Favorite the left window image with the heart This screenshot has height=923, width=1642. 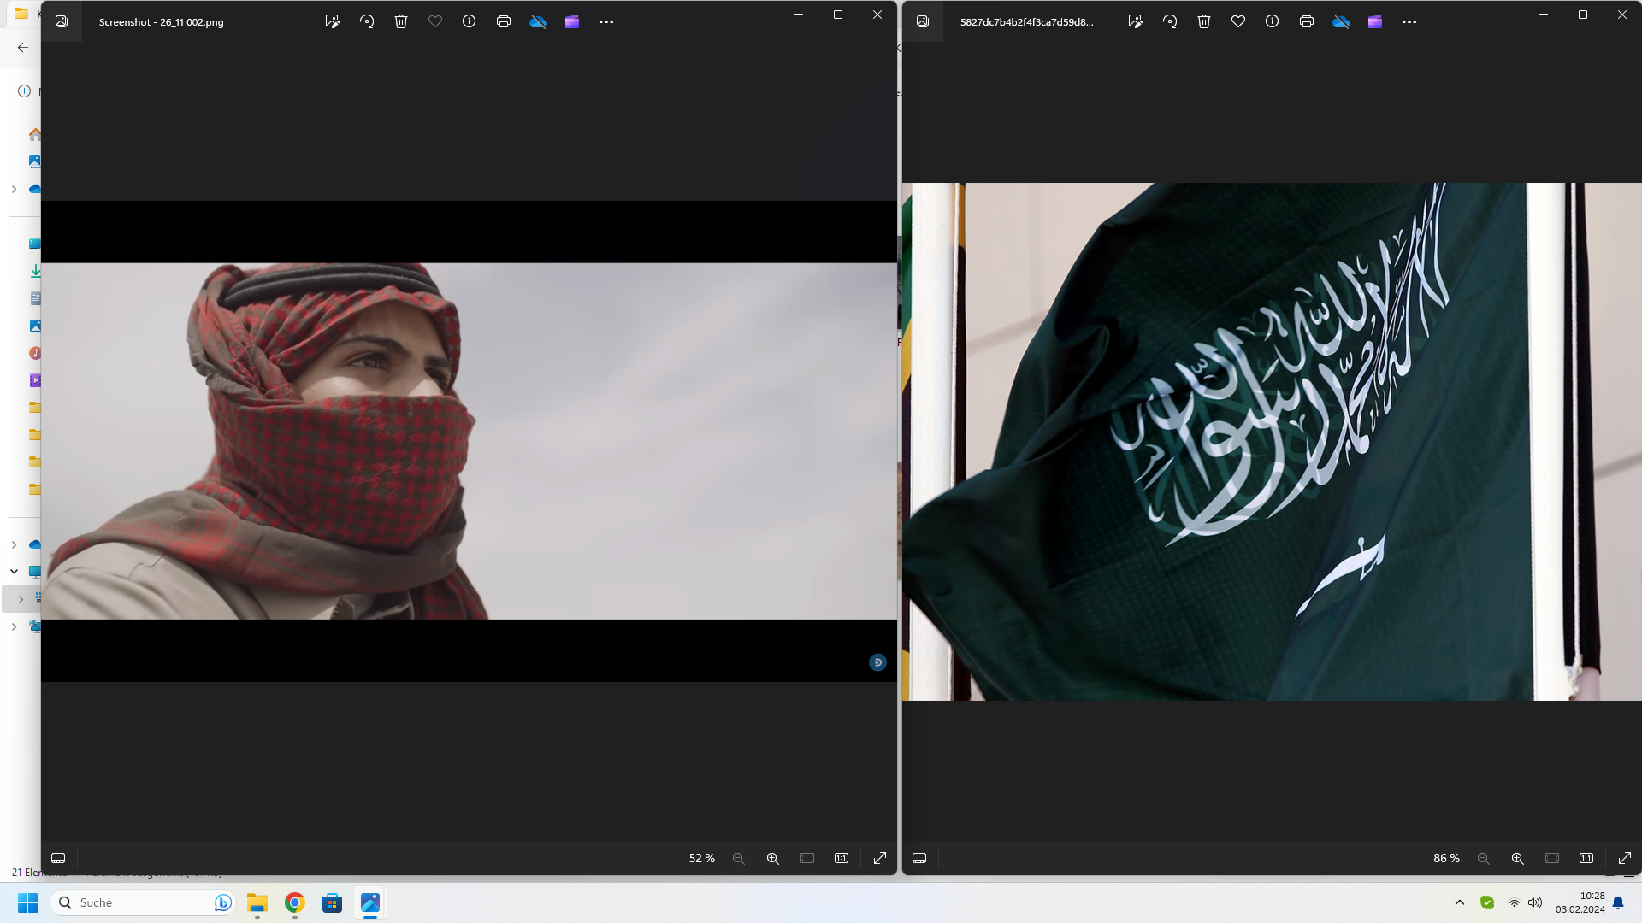[x=435, y=21]
